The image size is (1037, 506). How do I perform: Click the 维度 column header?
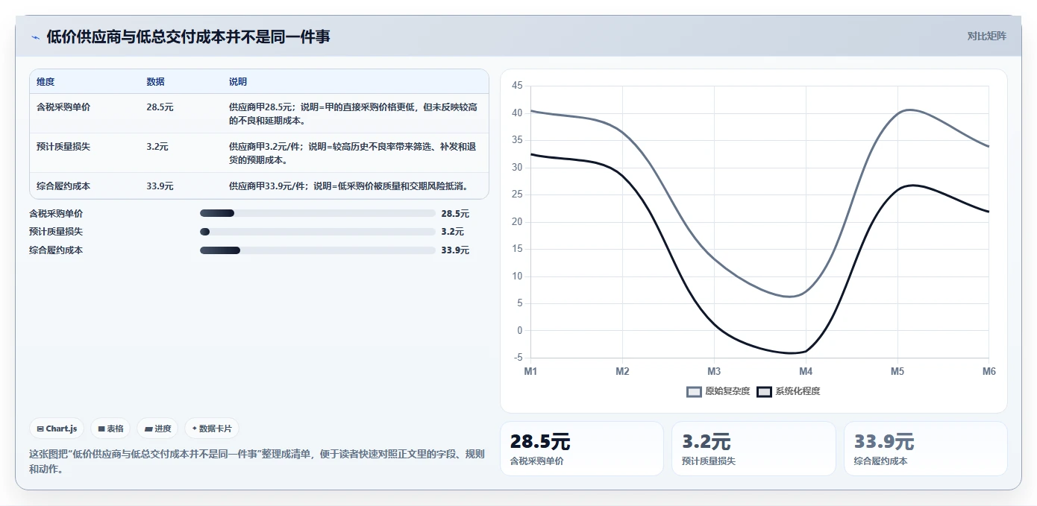pos(46,82)
